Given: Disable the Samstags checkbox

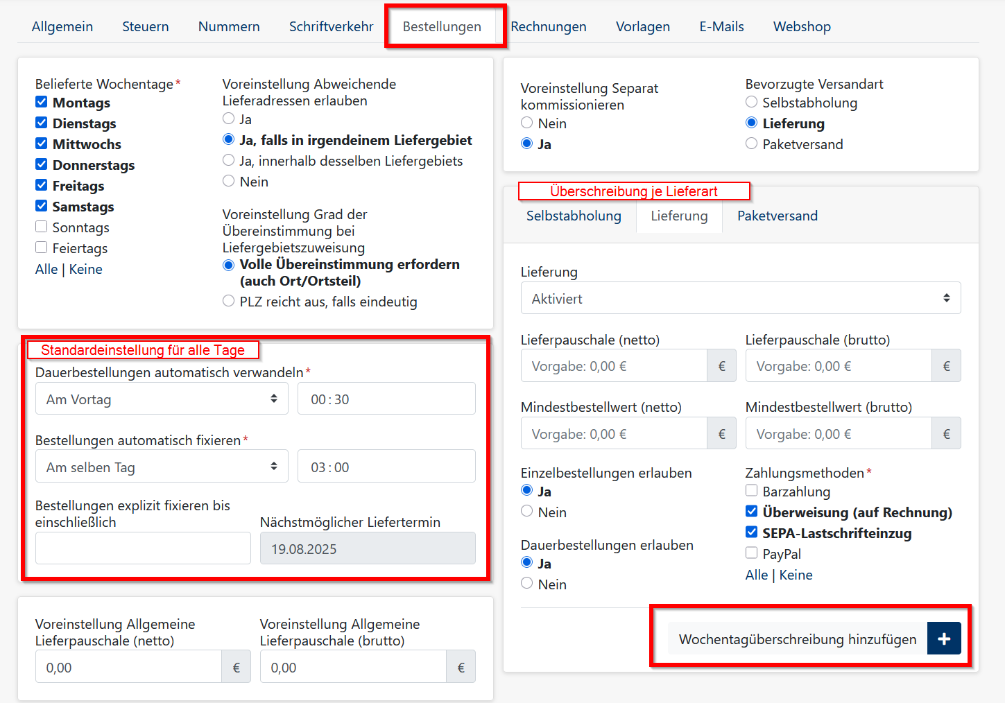Looking at the screenshot, I should [x=42, y=206].
